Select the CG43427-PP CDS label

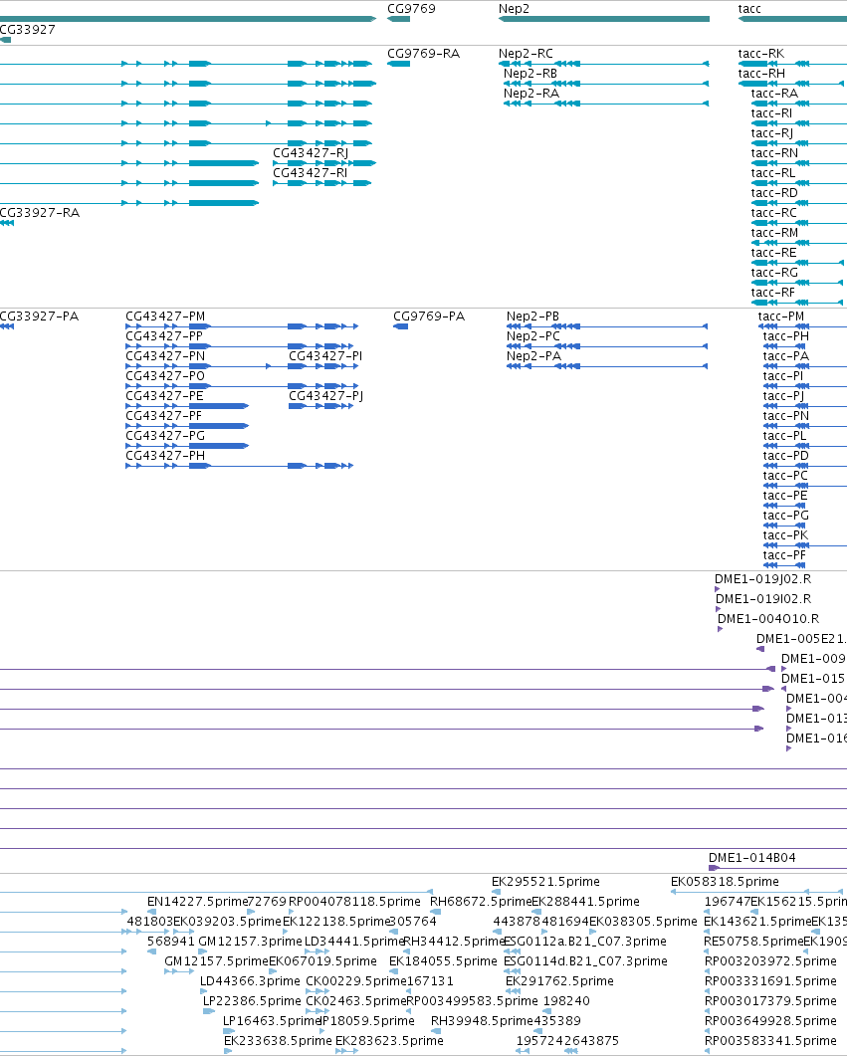click(x=164, y=336)
